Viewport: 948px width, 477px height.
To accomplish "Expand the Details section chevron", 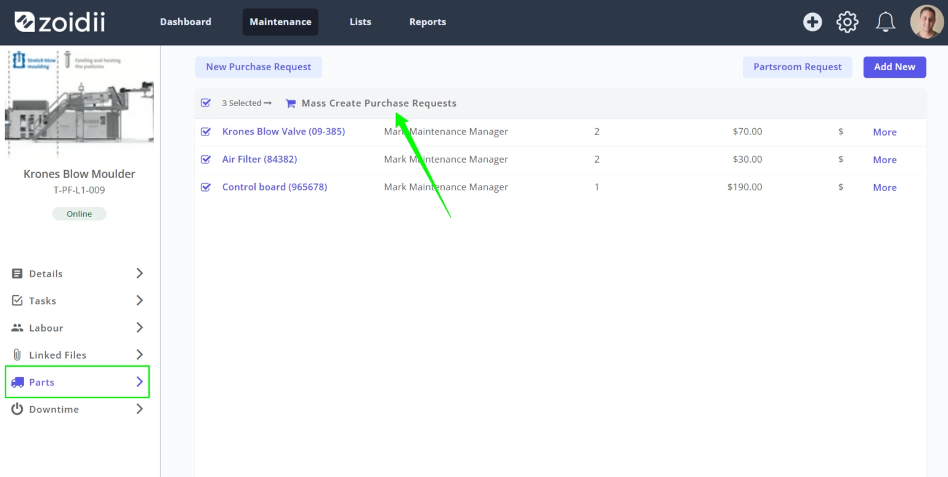I will 140,273.
